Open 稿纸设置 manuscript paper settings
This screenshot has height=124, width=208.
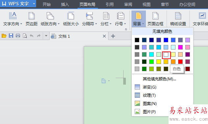coord(178,19)
